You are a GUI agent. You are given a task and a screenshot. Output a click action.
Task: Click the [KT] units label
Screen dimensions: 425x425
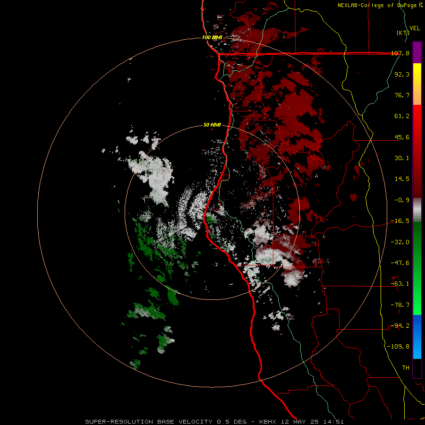coord(403,33)
